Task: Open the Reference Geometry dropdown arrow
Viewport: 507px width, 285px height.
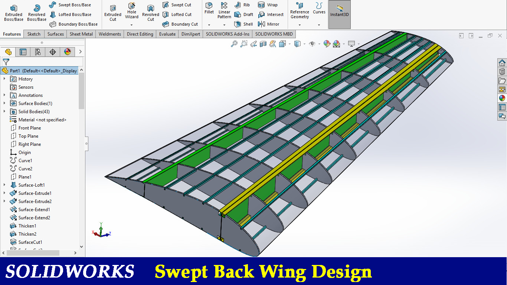Action: [300, 25]
